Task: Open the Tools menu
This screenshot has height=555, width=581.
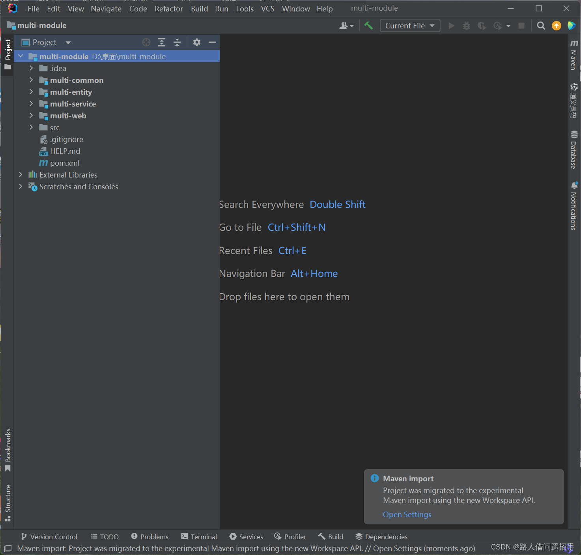Action: 245,9
